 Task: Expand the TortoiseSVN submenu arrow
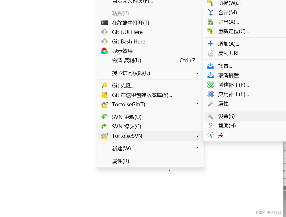click(x=198, y=136)
